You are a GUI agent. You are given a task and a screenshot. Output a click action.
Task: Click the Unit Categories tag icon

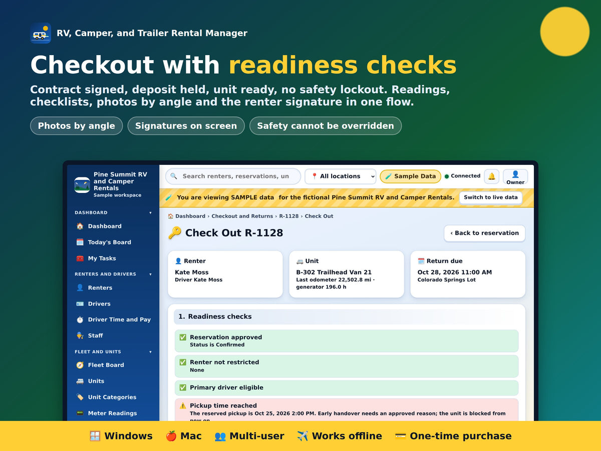point(80,397)
